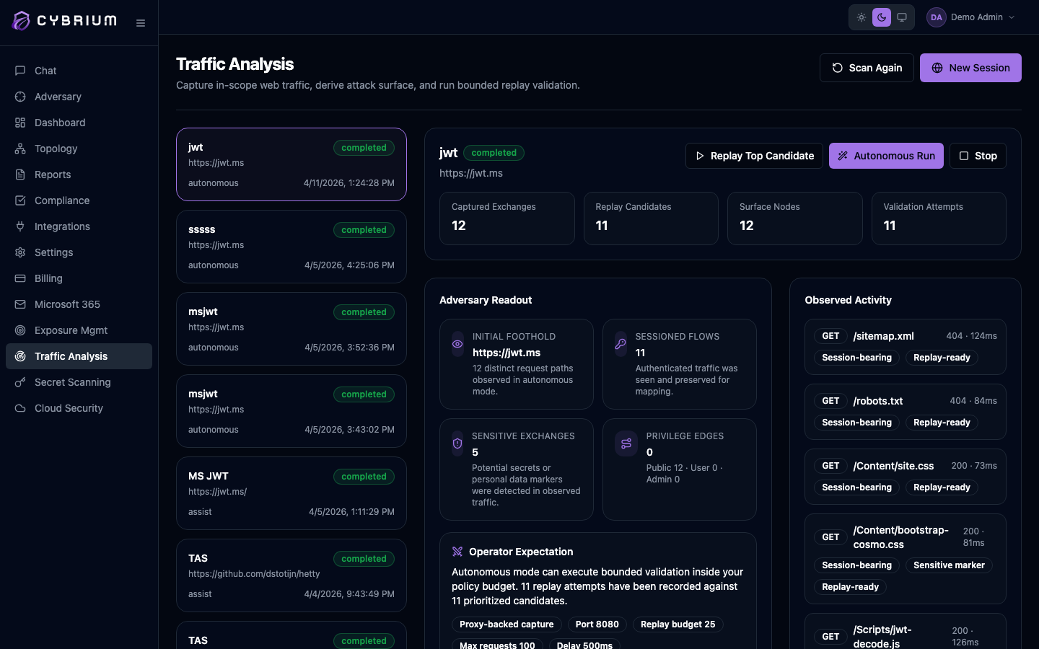
Task: Click the Reports document icon
Action: point(20,175)
